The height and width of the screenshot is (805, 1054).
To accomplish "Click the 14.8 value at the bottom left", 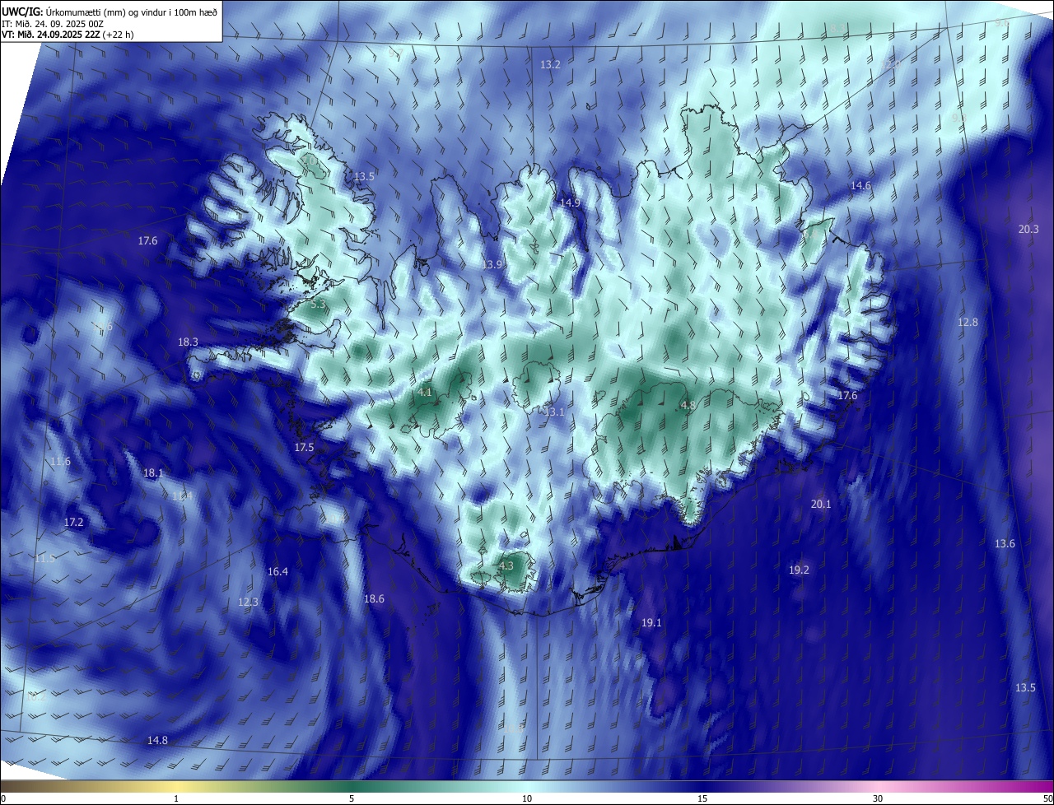I will [x=157, y=741].
